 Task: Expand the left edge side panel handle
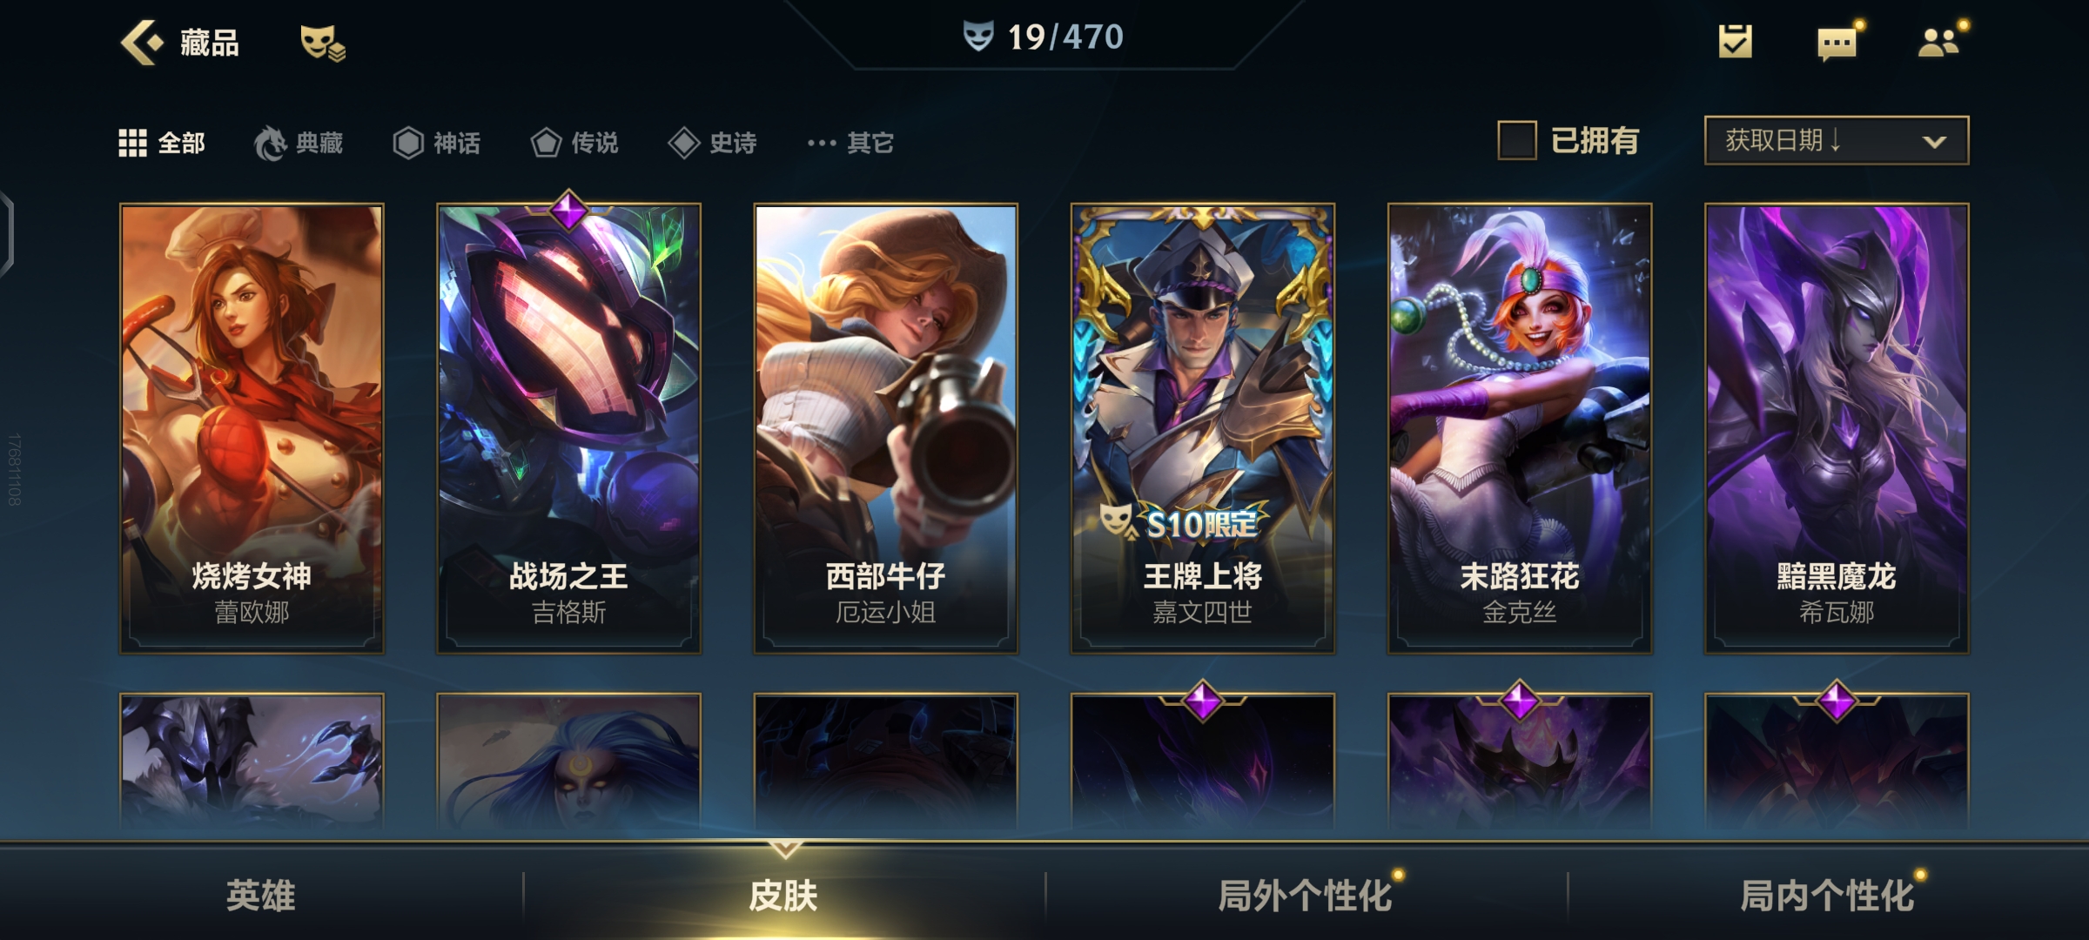click(7, 235)
